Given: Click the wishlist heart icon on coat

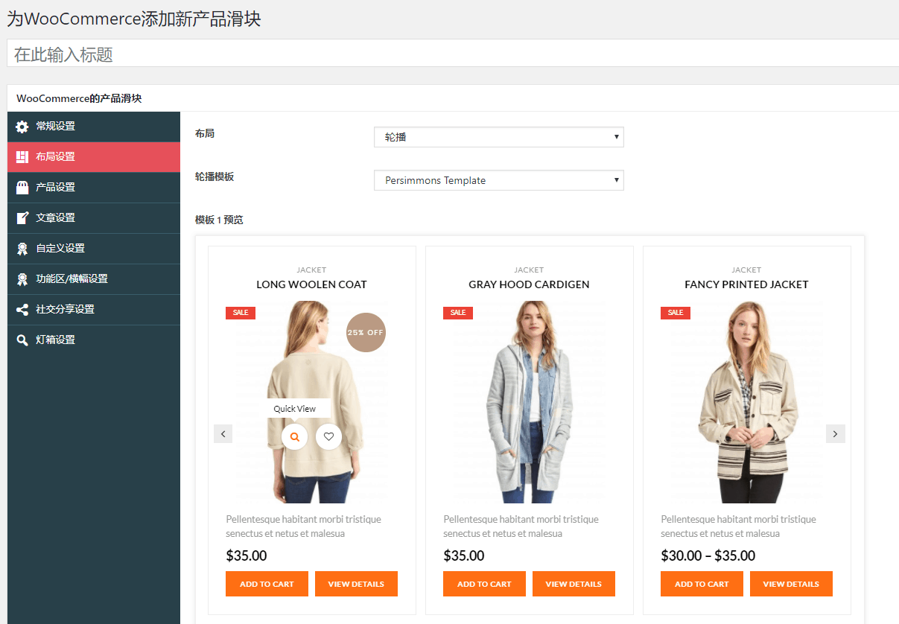Looking at the screenshot, I should tap(328, 437).
